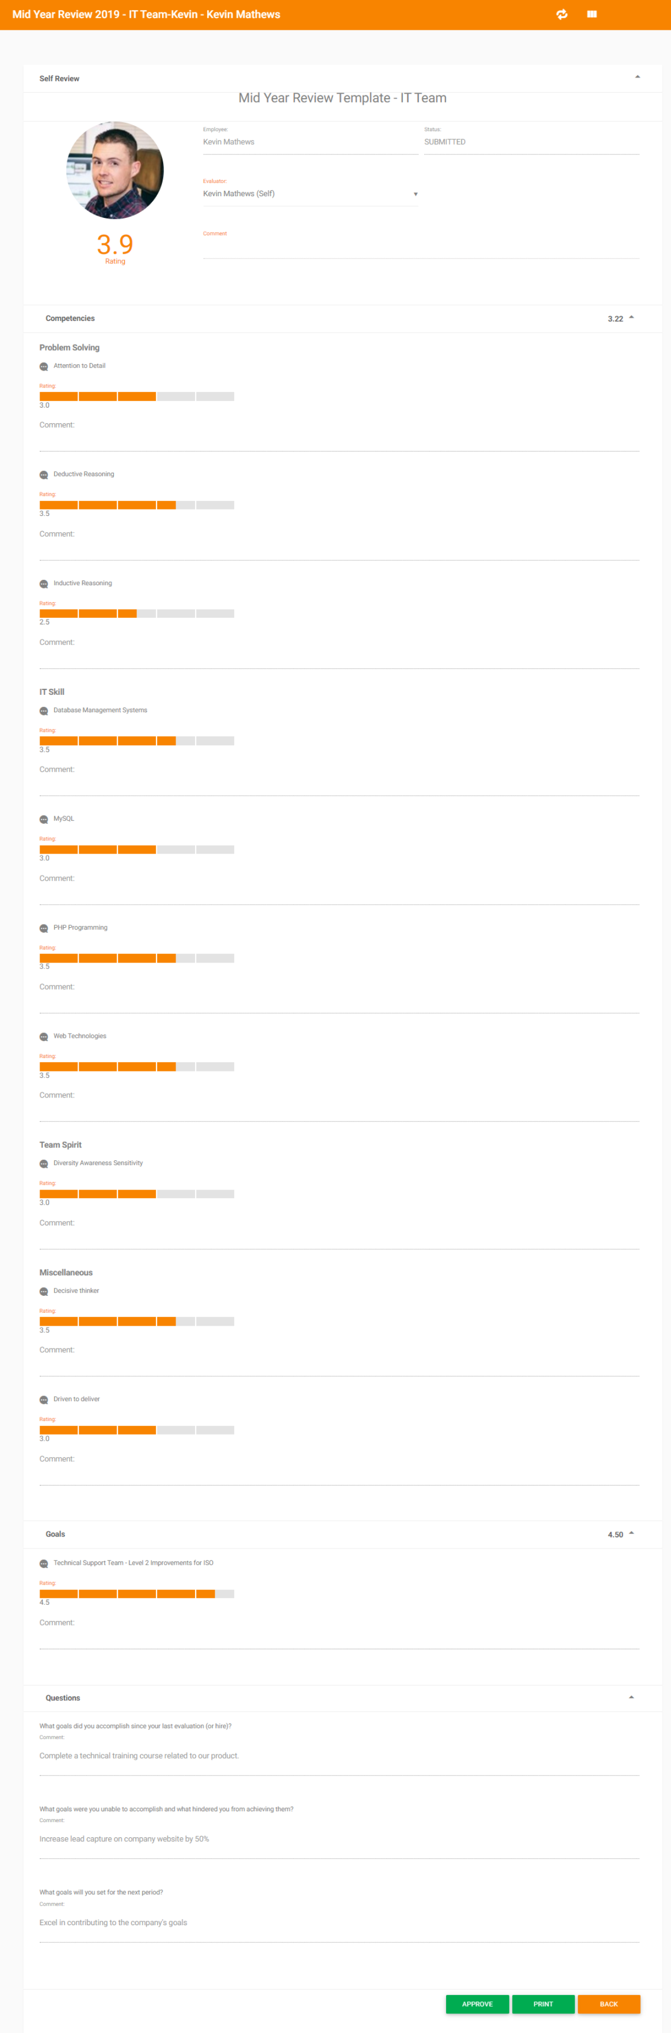Open comment bubble for Inductive Reasoning

pos(43,584)
